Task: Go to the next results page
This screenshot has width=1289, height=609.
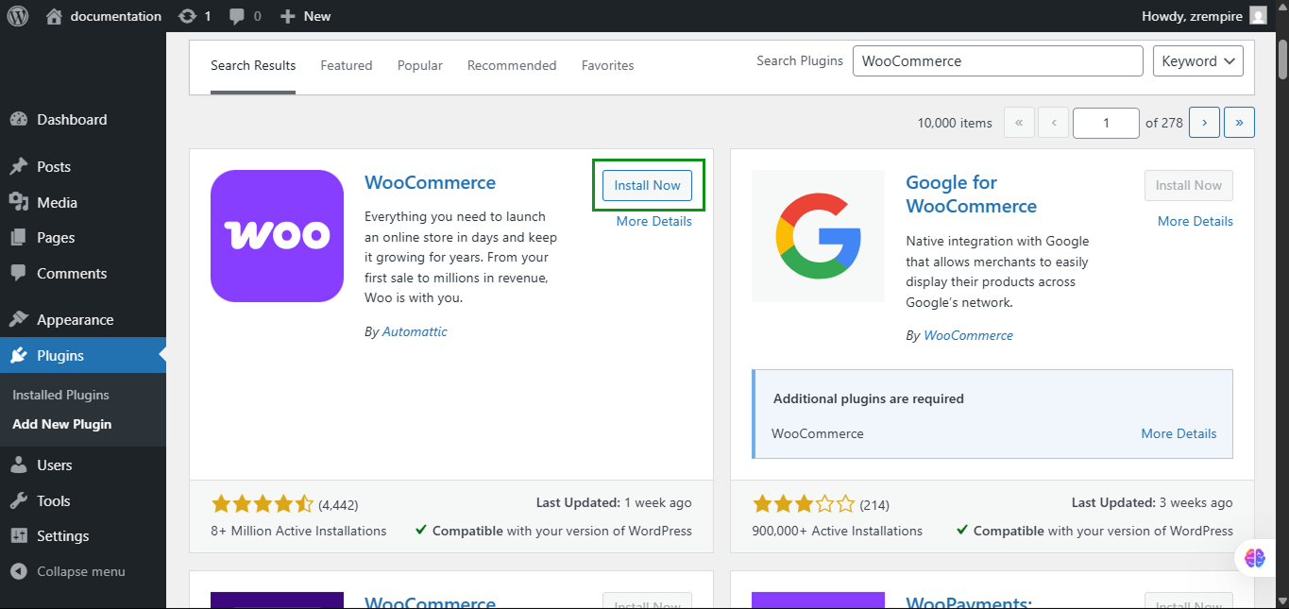Action: 1204,123
